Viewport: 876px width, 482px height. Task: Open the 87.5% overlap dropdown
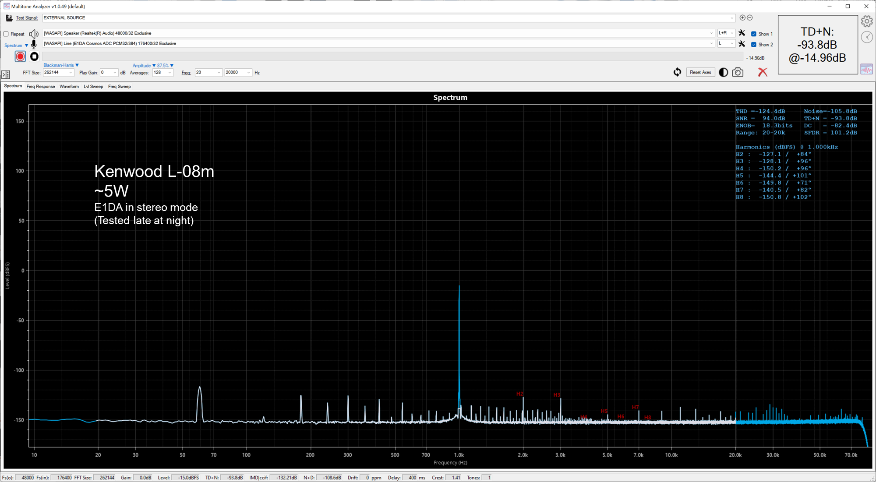166,66
